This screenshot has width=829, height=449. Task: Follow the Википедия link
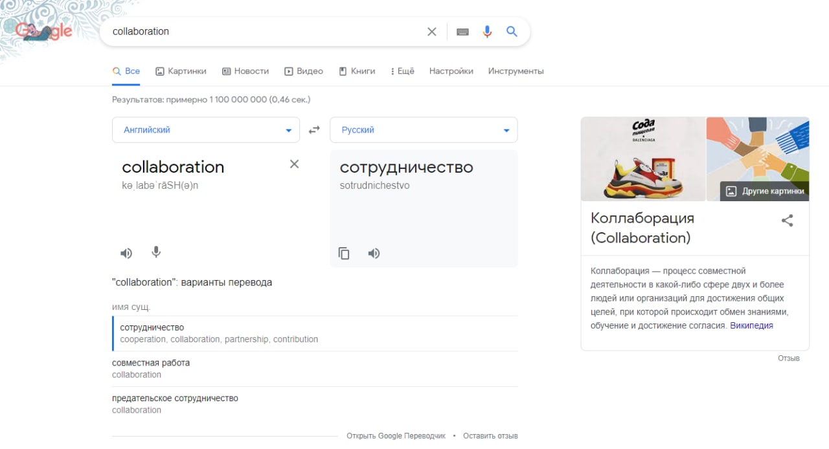tap(751, 325)
